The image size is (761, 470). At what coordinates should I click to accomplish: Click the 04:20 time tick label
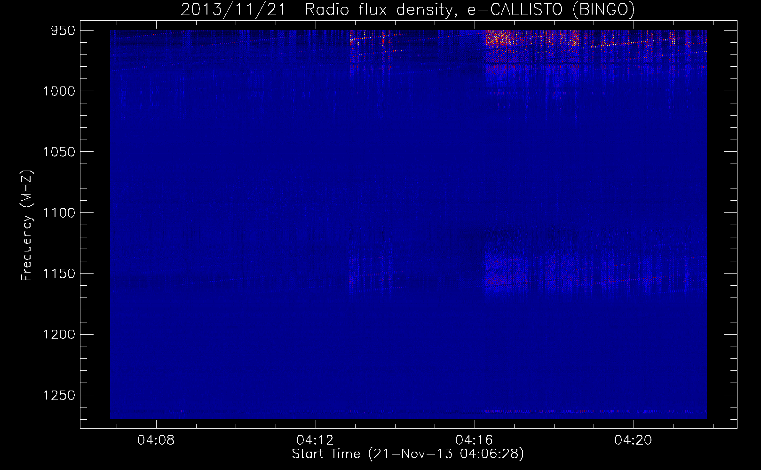tap(634, 440)
